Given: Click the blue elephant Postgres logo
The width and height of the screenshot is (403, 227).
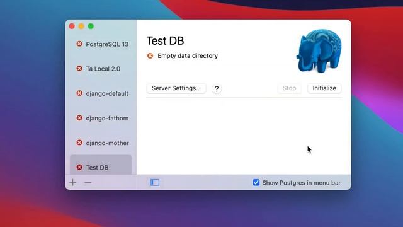Looking at the screenshot, I should point(319,50).
